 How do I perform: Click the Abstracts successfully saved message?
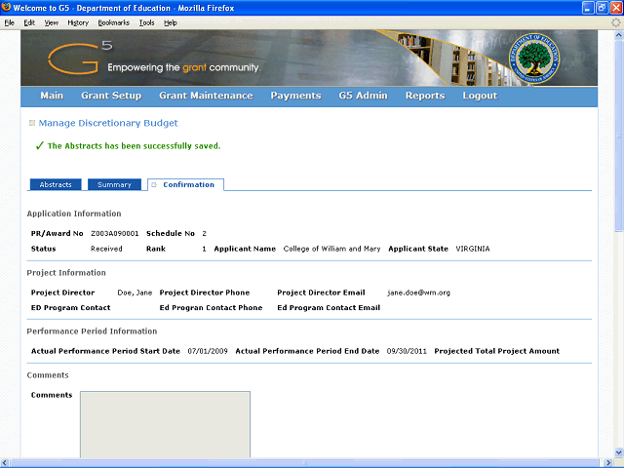[x=134, y=146]
